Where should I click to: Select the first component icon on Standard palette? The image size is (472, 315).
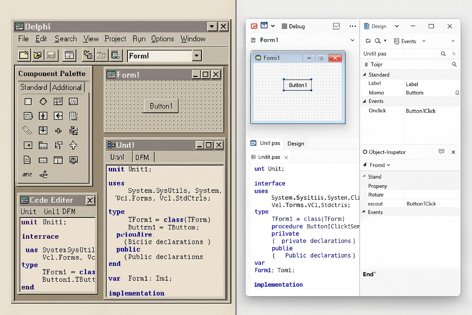pos(28,101)
